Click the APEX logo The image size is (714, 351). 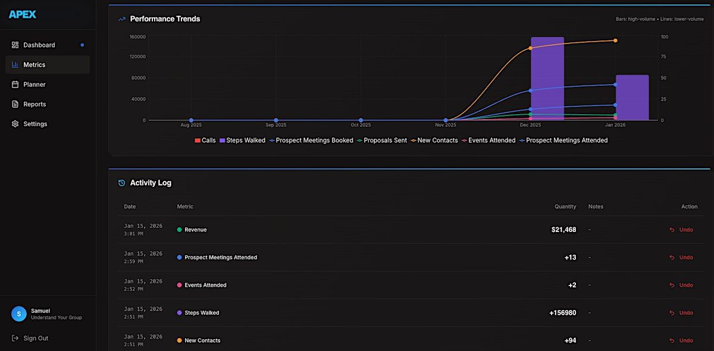pyautogui.click(x=23, y=14)
